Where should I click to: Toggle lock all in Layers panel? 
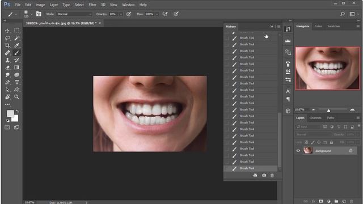(331, 142)
